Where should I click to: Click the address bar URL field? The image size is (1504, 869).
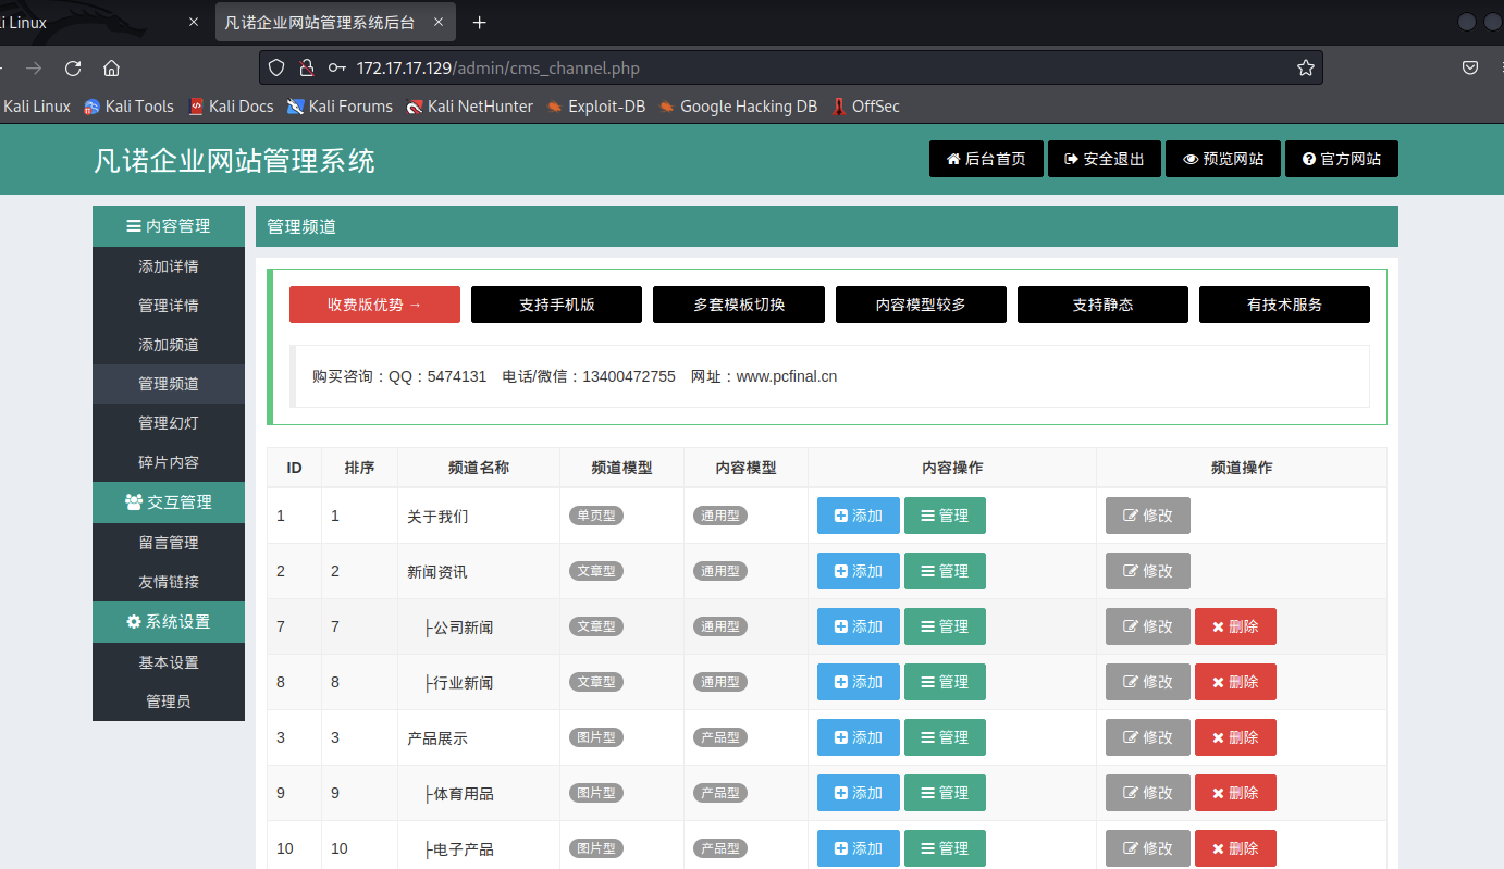point(791,68)
